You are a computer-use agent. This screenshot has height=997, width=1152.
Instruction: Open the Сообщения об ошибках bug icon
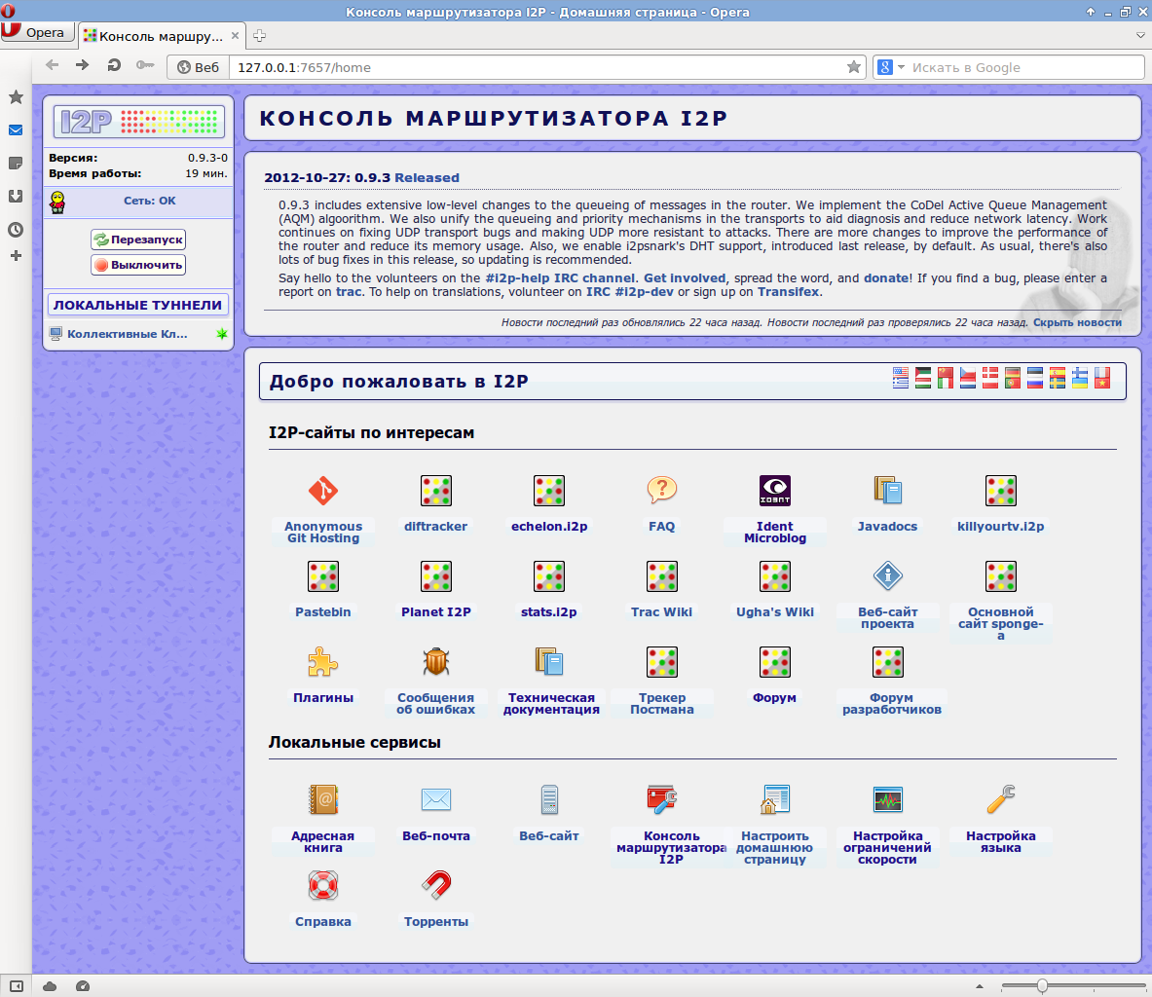pos(435,662)
